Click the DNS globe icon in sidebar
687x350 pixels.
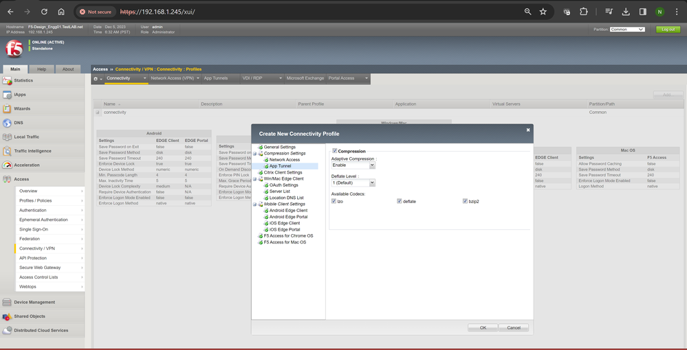coord(7,123)
